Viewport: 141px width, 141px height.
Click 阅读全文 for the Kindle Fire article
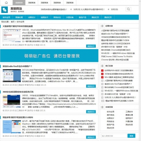tap(91, 86)
